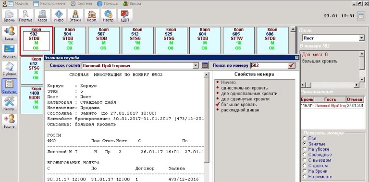Select room card 507 STDB
Screen dimensions: 369x182
click(x=104, y=41)
